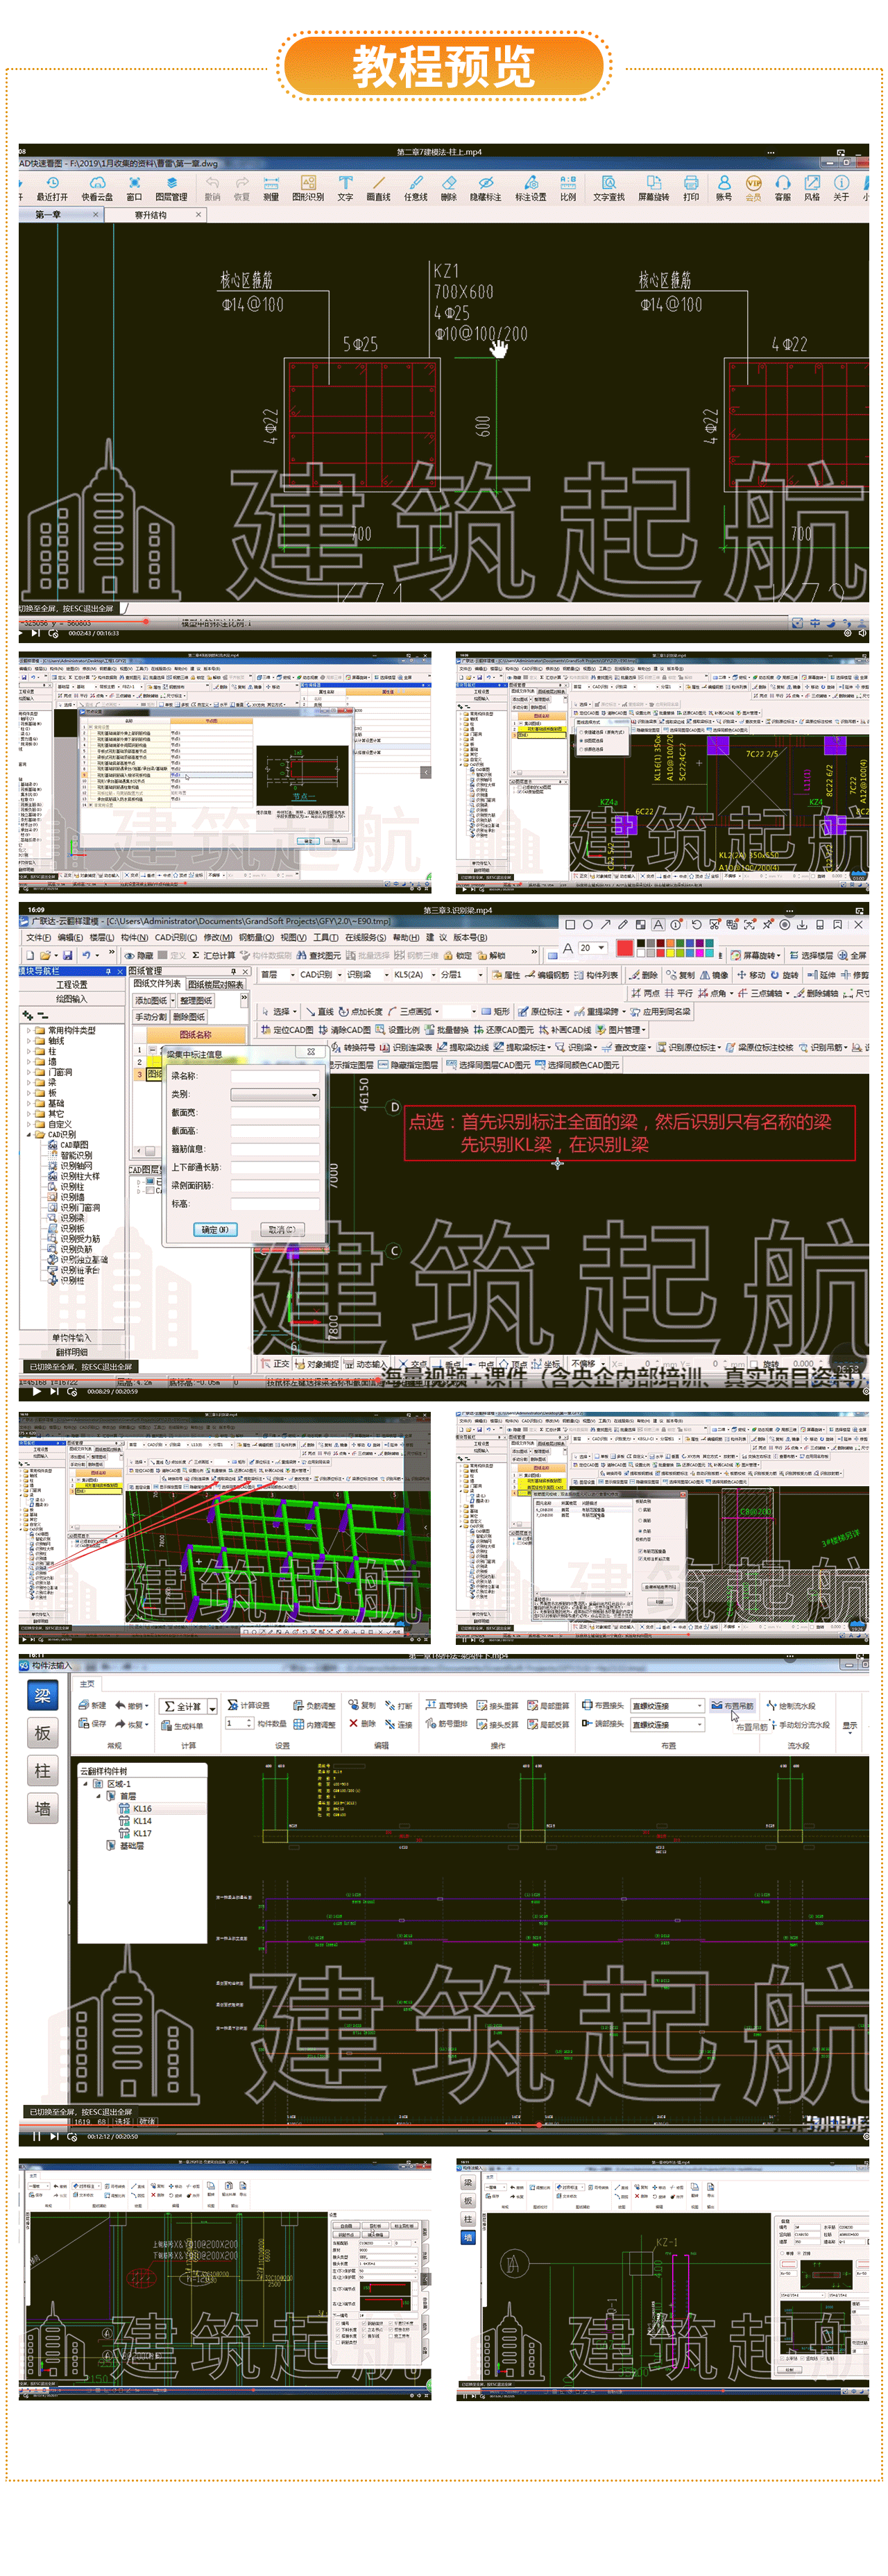Collapse CAD识别 tree node

coord(29,1134)
